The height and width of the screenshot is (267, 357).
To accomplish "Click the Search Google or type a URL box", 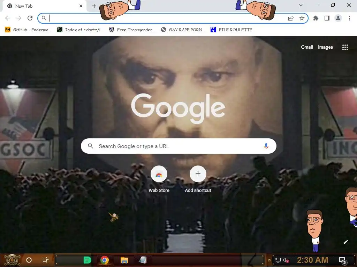I will click(x=178, y=146).
